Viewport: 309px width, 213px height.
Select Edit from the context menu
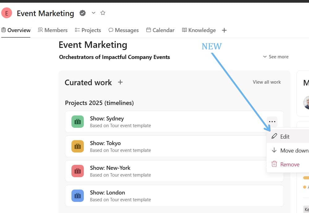click(x=285, y=136)
